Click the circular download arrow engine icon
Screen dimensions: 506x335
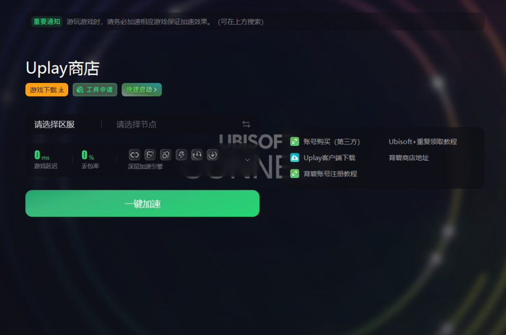tap(212, 155)
